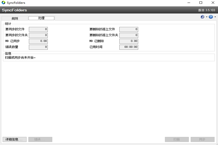Maximize the SyncFolders window
Viewport: 218px width, 145px height.
click(201, 3)
